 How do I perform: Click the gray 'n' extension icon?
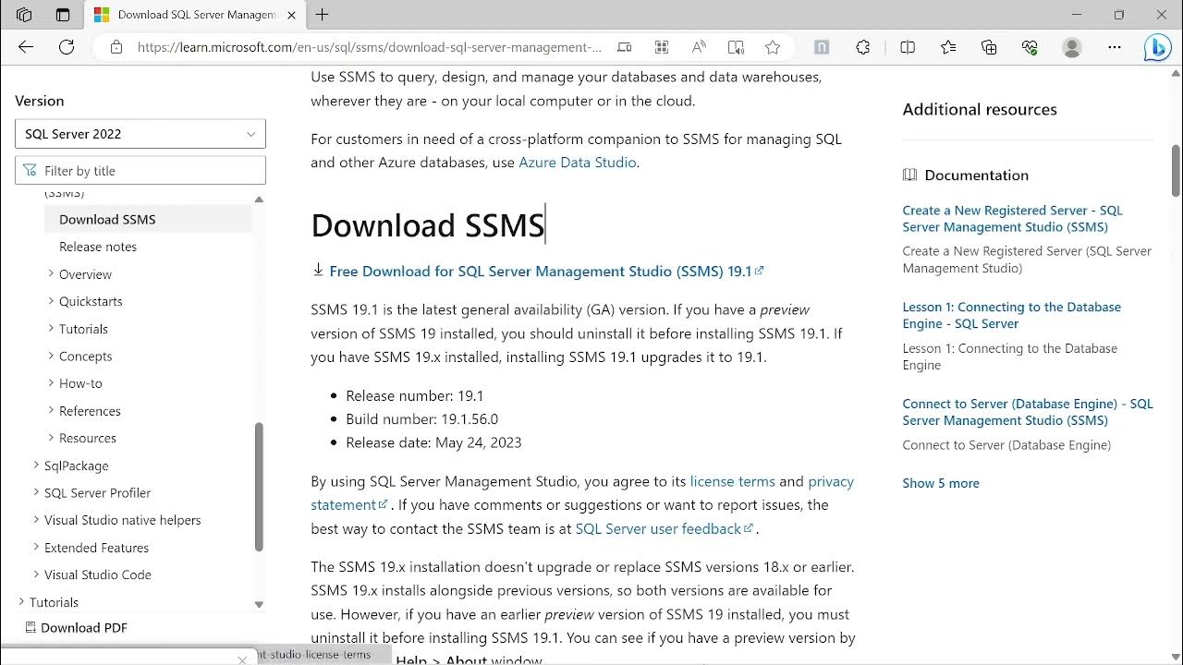[822, 47]
